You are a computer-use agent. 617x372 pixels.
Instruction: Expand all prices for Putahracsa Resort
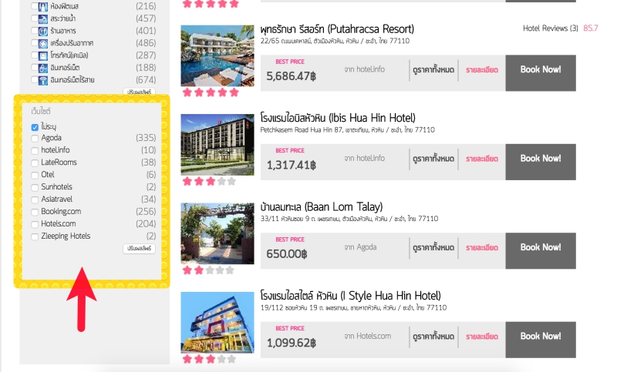pos(433,70)
